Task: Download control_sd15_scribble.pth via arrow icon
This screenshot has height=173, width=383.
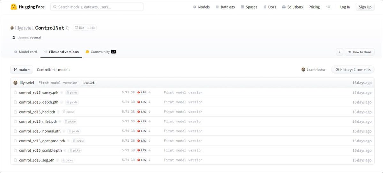Action: (x=149, y=150)
